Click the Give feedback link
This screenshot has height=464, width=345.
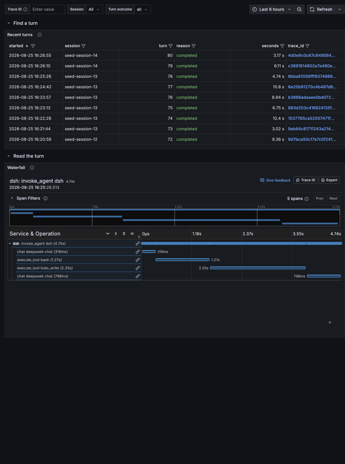(275, 180)
